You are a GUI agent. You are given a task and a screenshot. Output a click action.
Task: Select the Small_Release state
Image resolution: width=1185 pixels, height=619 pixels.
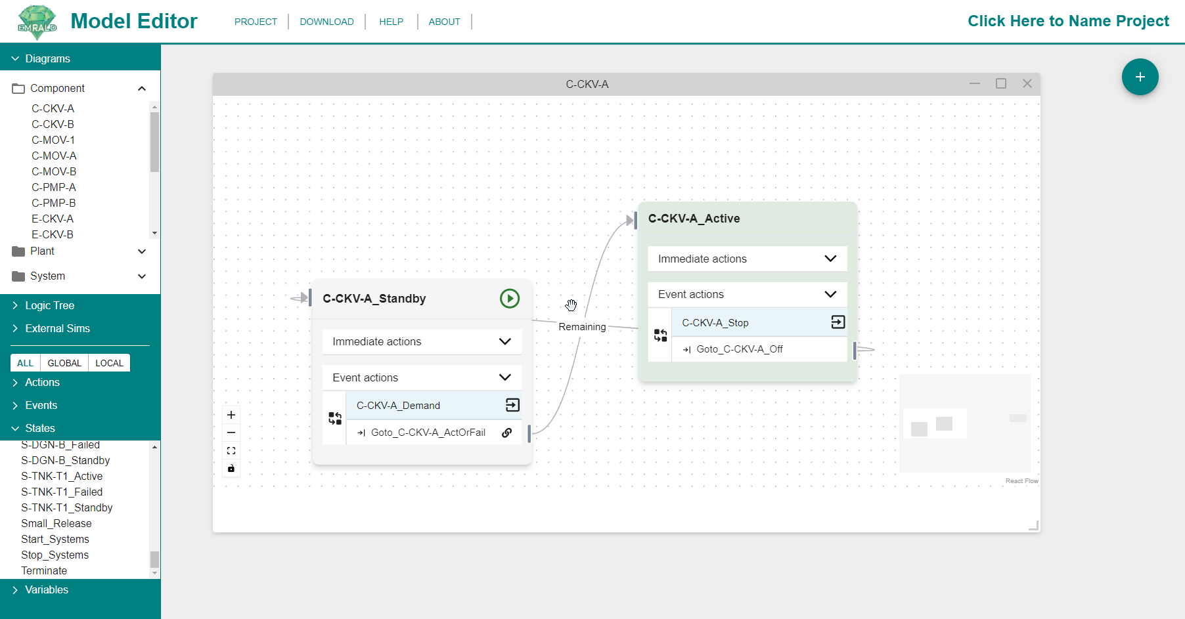pyautogui.click(x=56, y=523)
